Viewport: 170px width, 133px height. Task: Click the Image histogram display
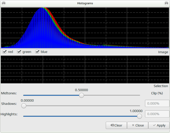click(x=85, y=28)
